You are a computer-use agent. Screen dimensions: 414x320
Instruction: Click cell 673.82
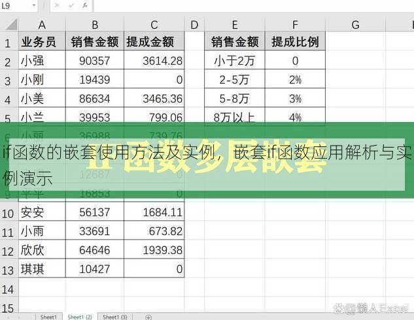(154, 231)
